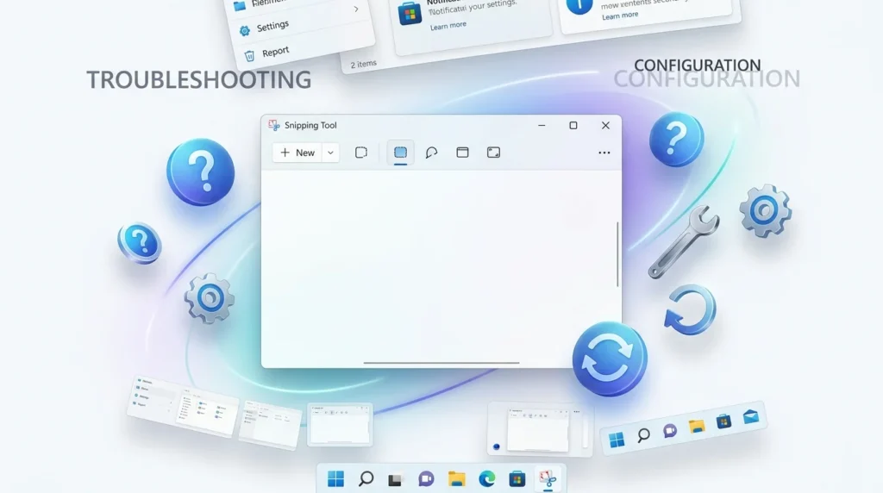Choose the freeform lasso snip mode
Viewport: 883px width, 493px height.
click(x=431, y=153)
